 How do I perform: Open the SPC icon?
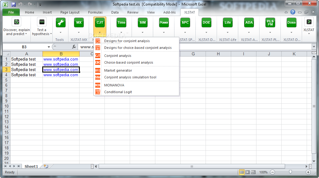[185, 22]
